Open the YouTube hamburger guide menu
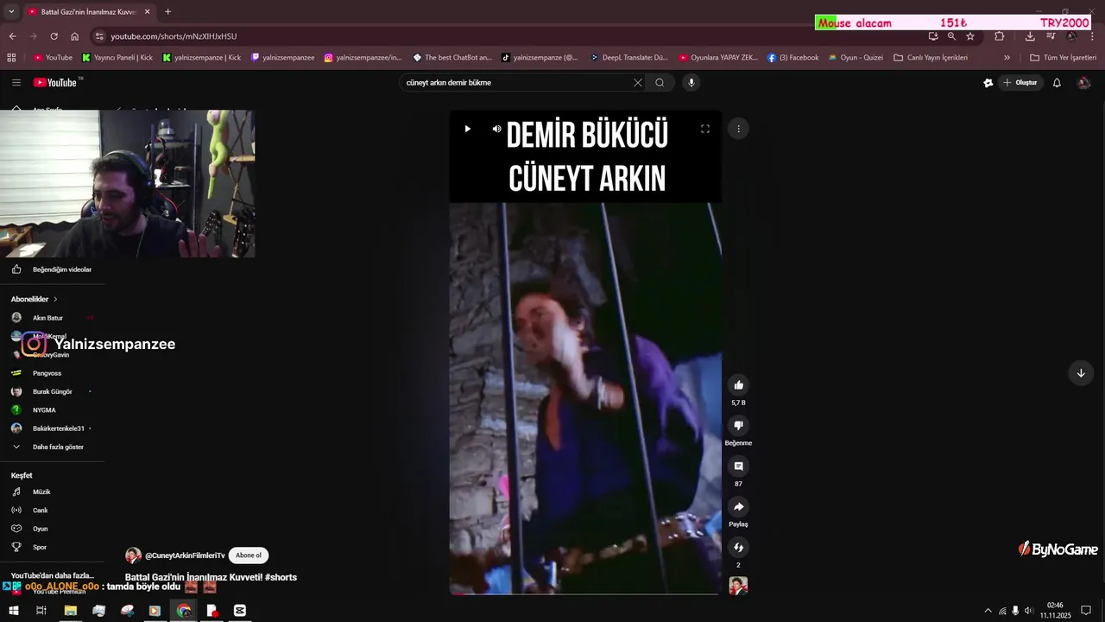The image size is (1105, 622). point(16,82)
